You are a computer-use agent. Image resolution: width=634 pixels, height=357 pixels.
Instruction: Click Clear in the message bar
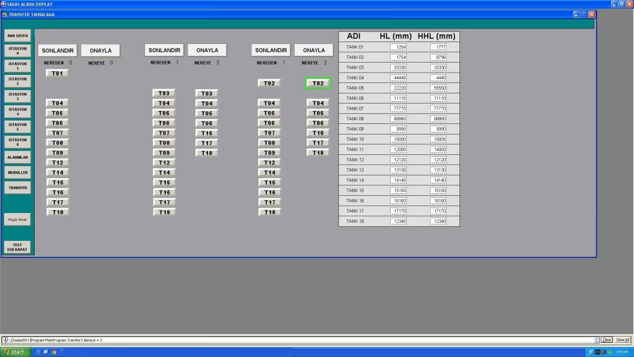click(607, 340)
